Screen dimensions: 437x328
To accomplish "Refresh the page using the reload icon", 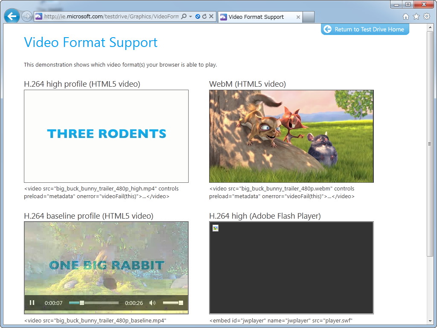I will point(204,17).
